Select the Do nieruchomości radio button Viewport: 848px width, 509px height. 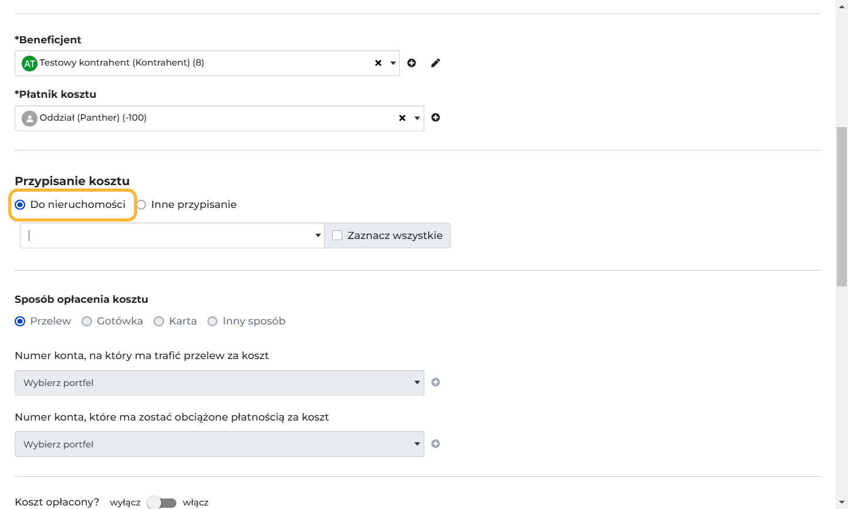tap(20, 204)
